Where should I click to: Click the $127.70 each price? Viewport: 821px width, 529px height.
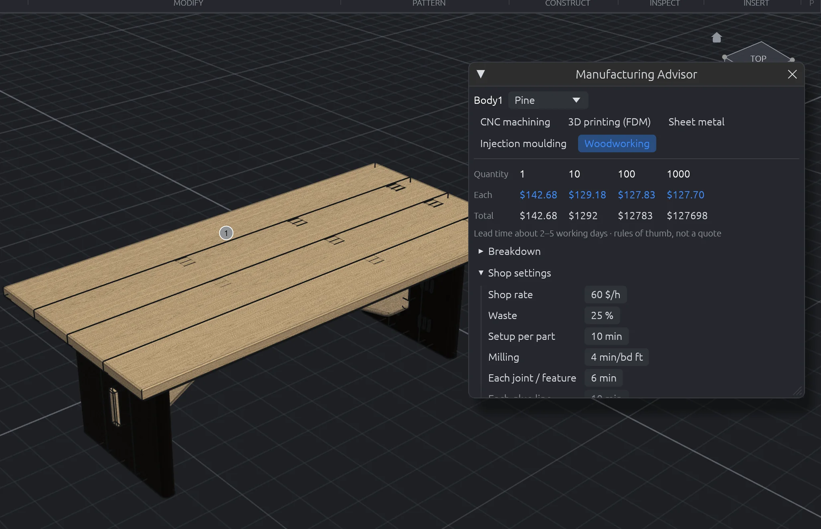click(686, 195)
